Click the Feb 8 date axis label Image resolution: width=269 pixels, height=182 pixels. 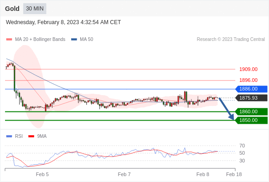[x=203, y=174]
